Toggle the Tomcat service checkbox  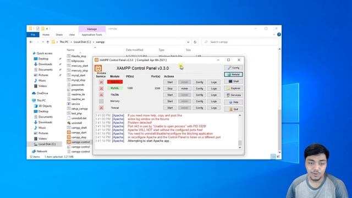point(101,108)
